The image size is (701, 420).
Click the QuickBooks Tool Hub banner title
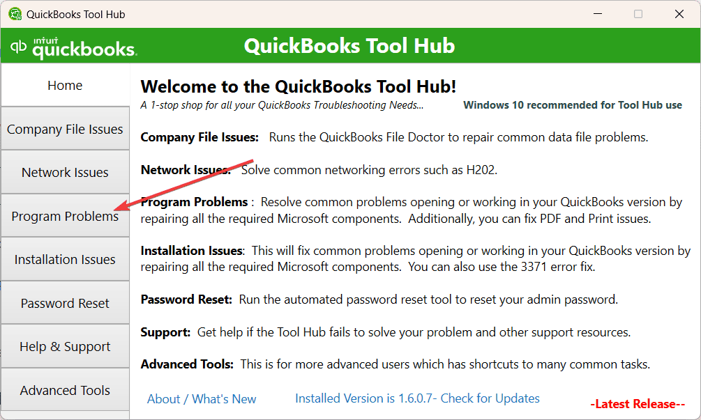349,45
